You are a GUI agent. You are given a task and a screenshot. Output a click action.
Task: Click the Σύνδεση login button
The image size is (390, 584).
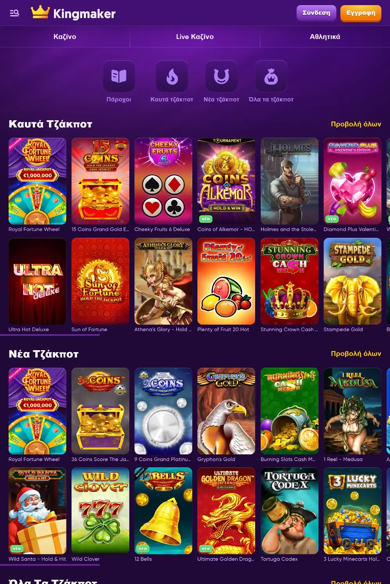coord(316,13)
